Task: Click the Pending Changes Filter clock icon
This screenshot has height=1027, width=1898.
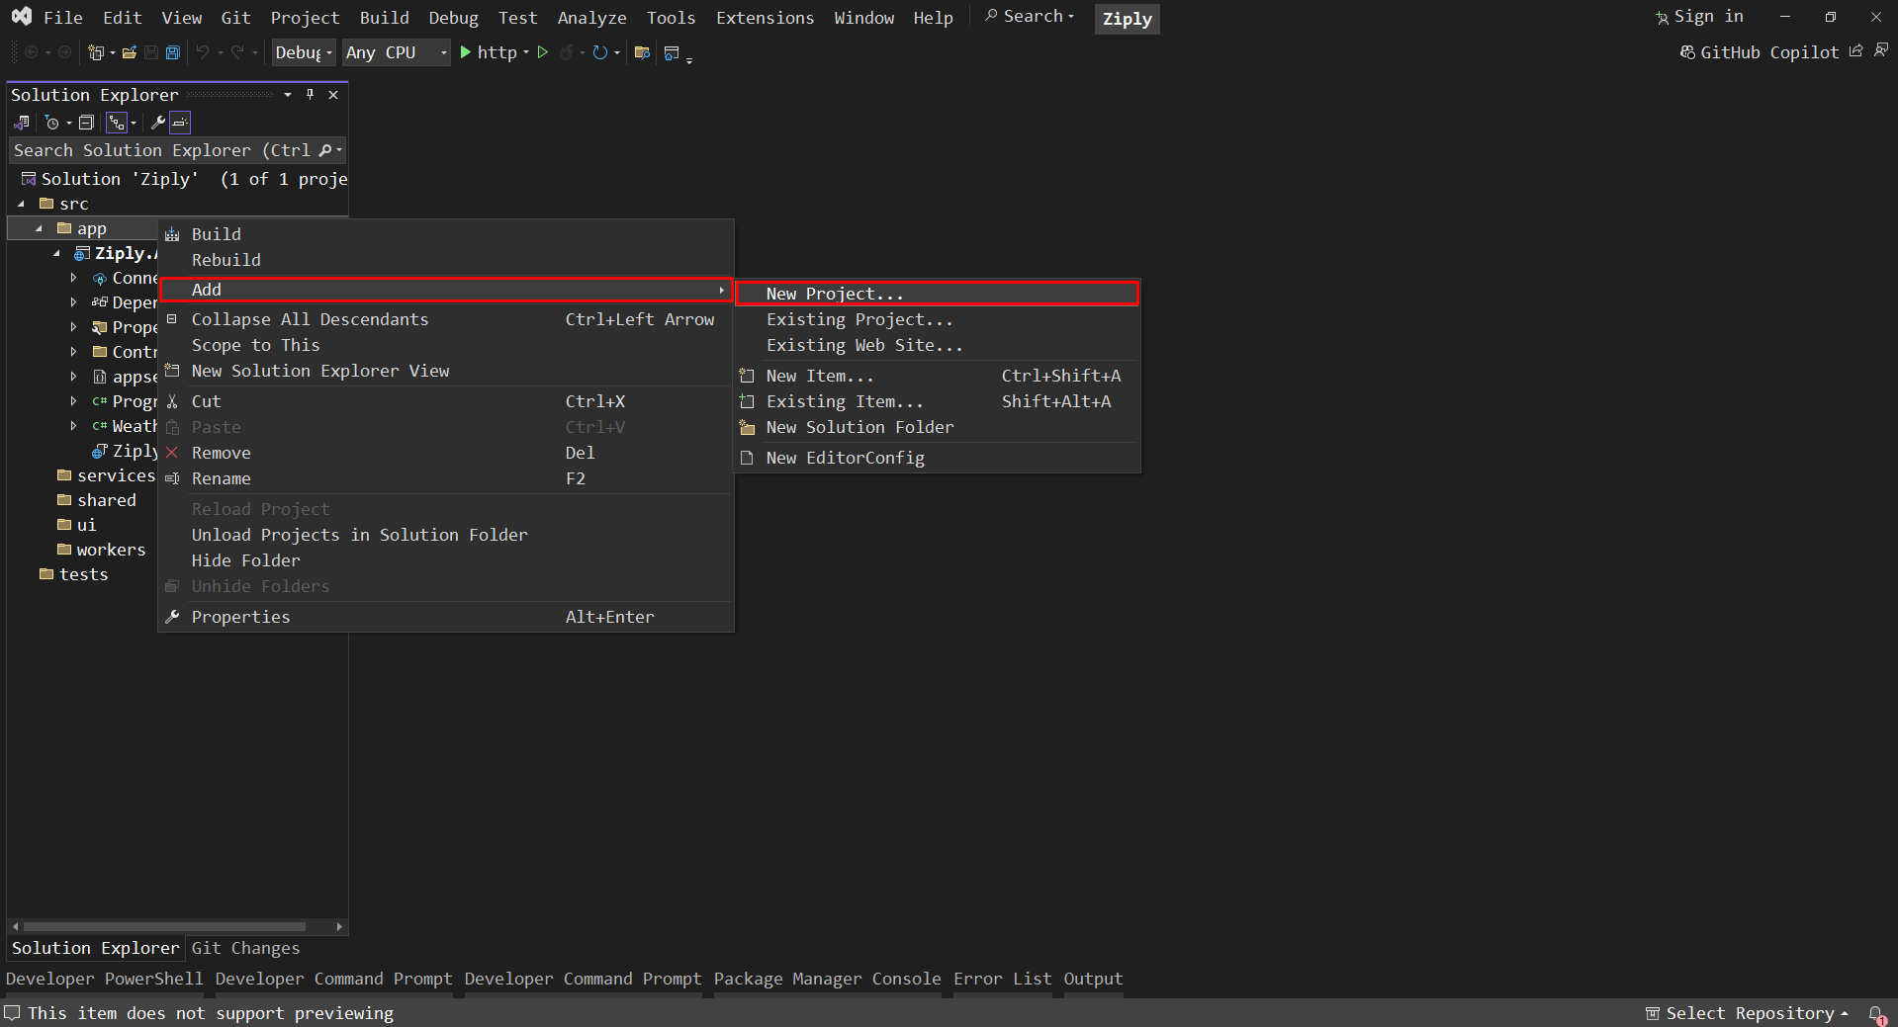Action: click(x=52, y=123)
